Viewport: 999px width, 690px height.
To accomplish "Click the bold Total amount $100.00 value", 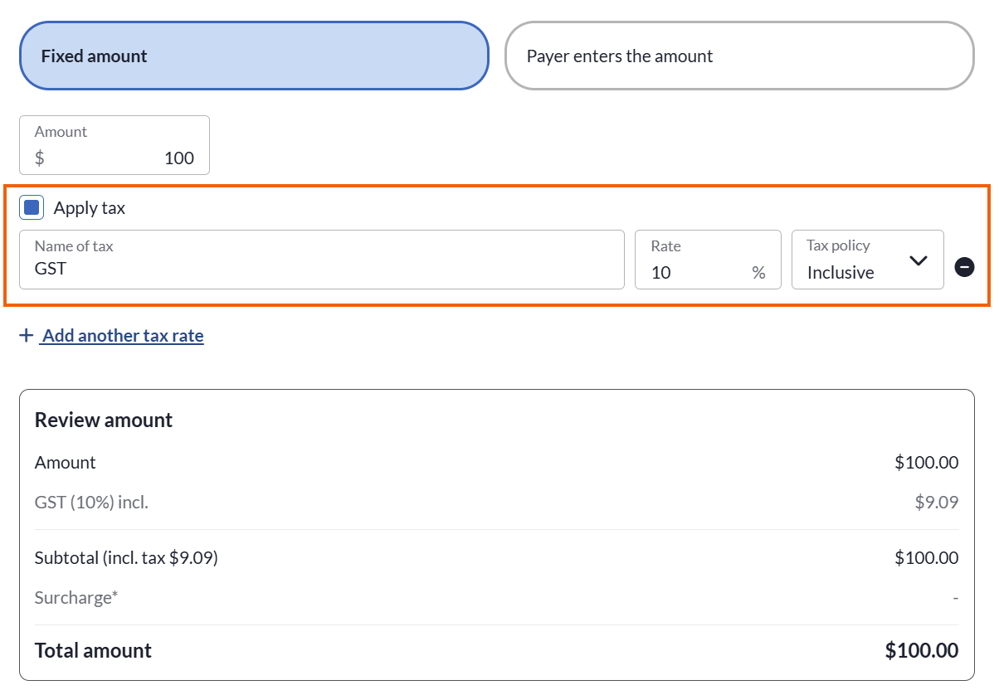I will pyautogui.click(x=921, y=650).
